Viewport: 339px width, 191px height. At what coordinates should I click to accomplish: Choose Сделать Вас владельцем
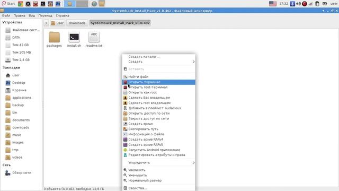click(159, 98)
